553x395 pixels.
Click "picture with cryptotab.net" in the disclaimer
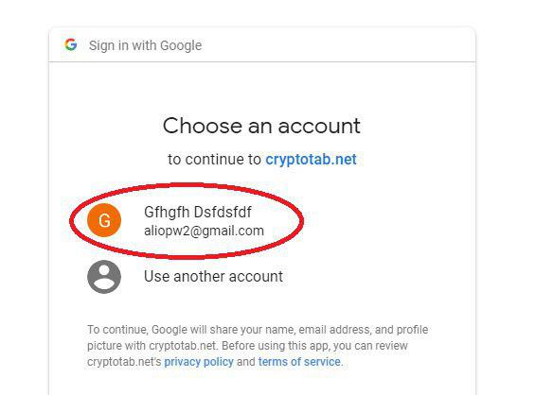point(152,346)
